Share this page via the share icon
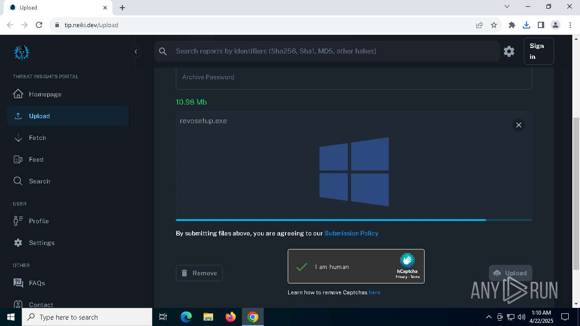This screenshot has height=326, width=580. click(479, 25)
